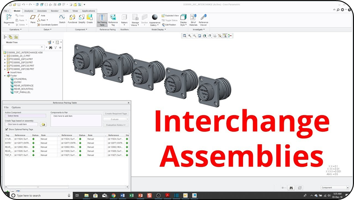Click the model tree find binoculars icon
The width and height of the screenshot is (354, 200).
click(50, 47)
